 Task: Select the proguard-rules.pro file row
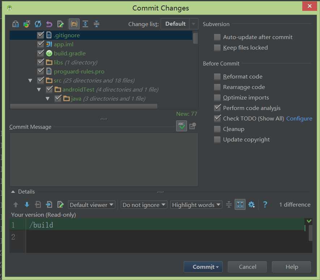point(101,71)
